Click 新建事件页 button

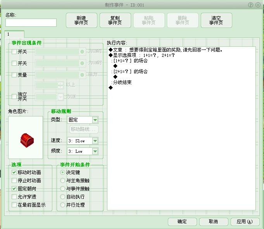click(81, 21)
